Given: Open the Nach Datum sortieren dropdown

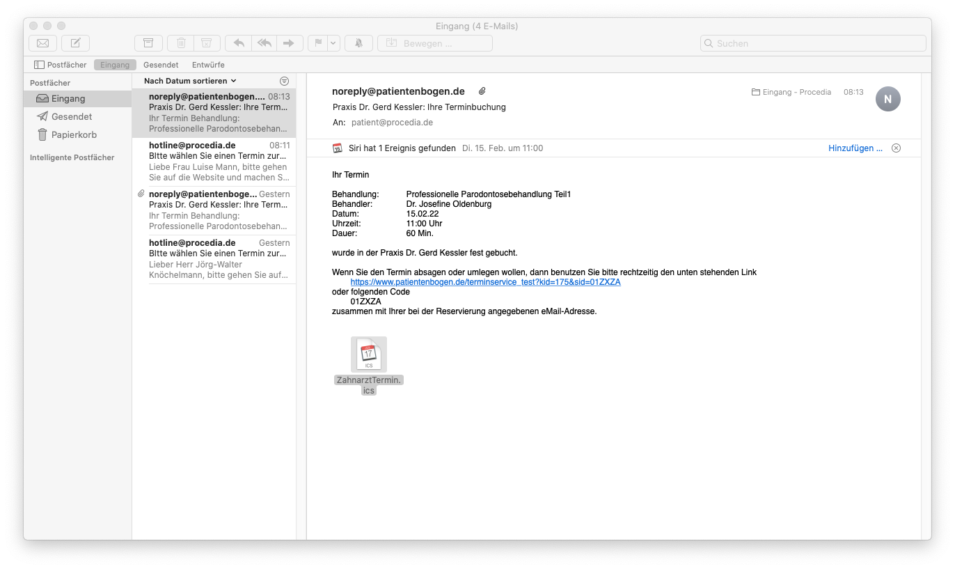Looking at the screenshot, I should click(x=190, y=81).
